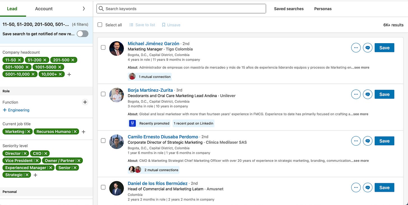The width and height of the screenshot is (408, 205).
Task: Switch to the Lead tab
Action: pyautogui.click(x=12, y=9)
